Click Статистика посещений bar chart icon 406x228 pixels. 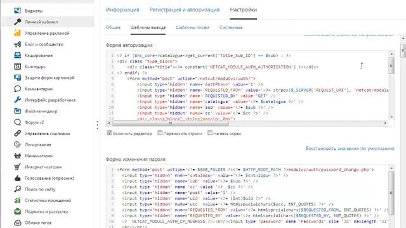pyautogui.click(x=17, y=200)
